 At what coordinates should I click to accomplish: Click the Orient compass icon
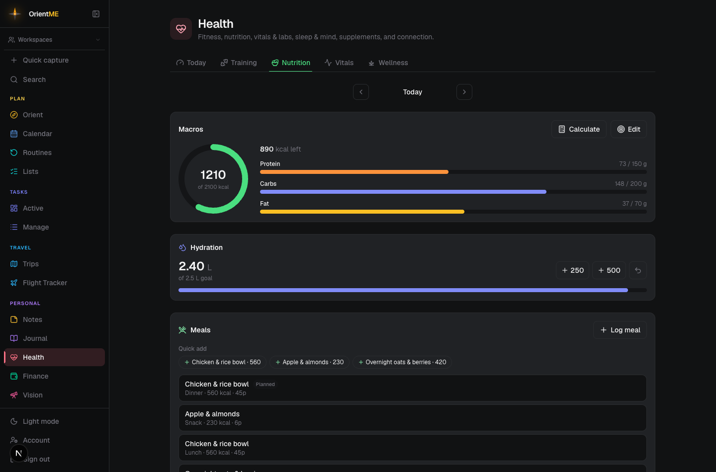point(14,115)
